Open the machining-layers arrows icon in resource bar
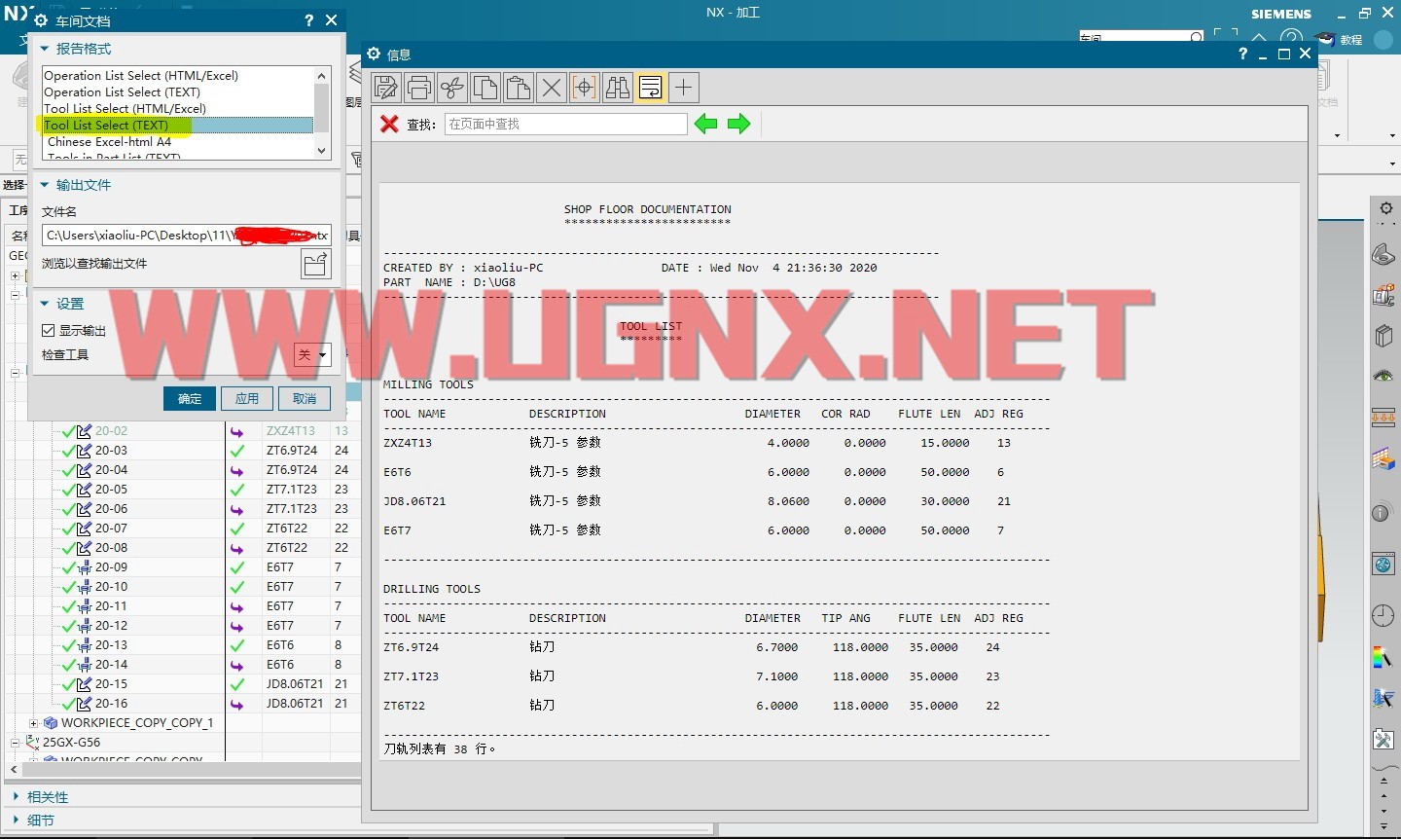The width and height of the screenshot is (1401, 839). (1383, 419)
